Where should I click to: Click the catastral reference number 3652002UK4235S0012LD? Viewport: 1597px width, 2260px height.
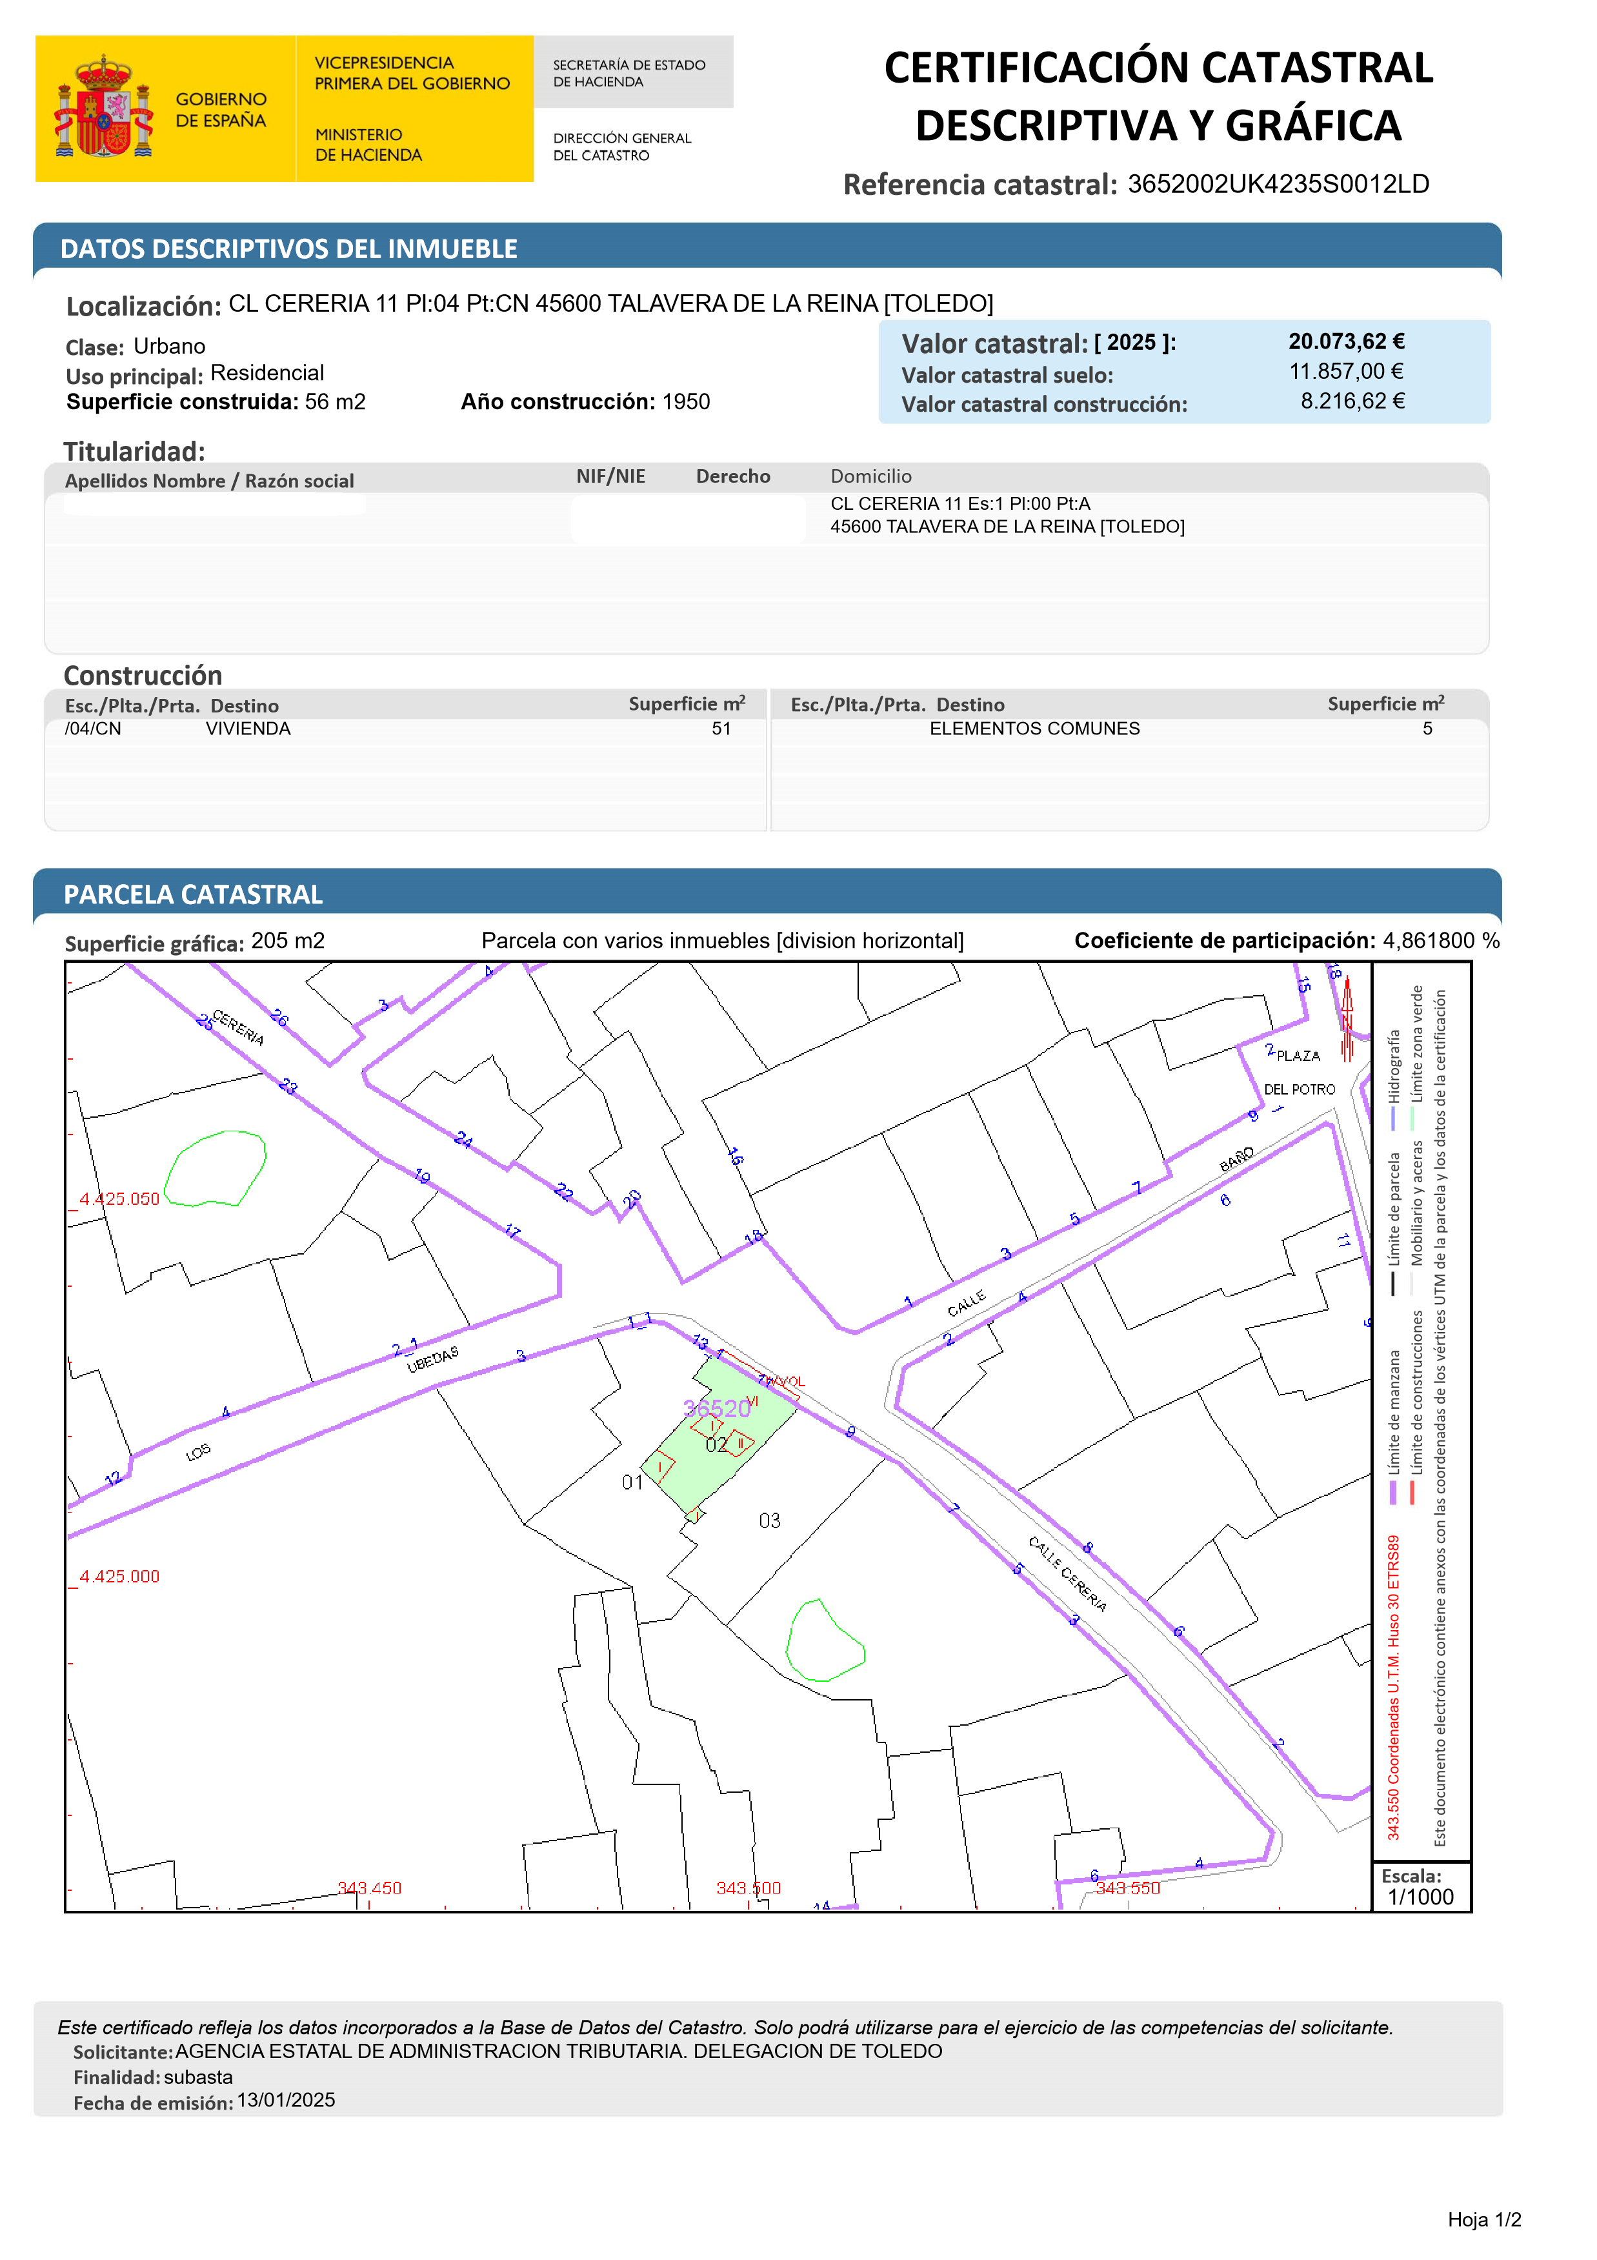click(1277, 185)
